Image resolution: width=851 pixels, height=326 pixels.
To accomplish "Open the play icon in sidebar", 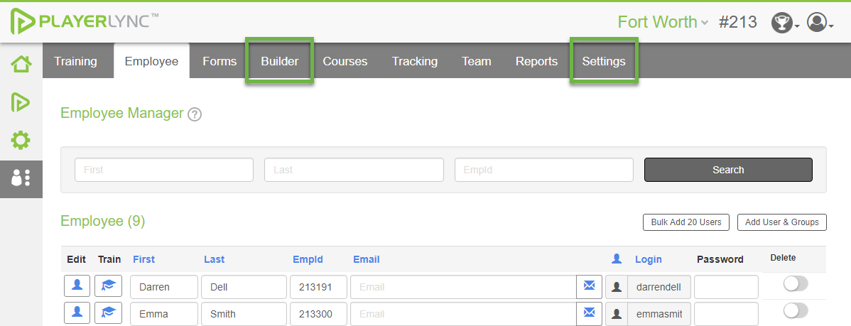I will [x=21, y=102].
